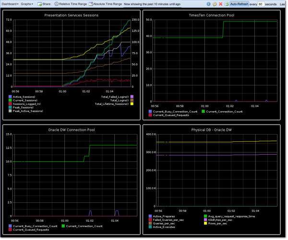
Task: Click the Share button
Action: tap(44, 4)
